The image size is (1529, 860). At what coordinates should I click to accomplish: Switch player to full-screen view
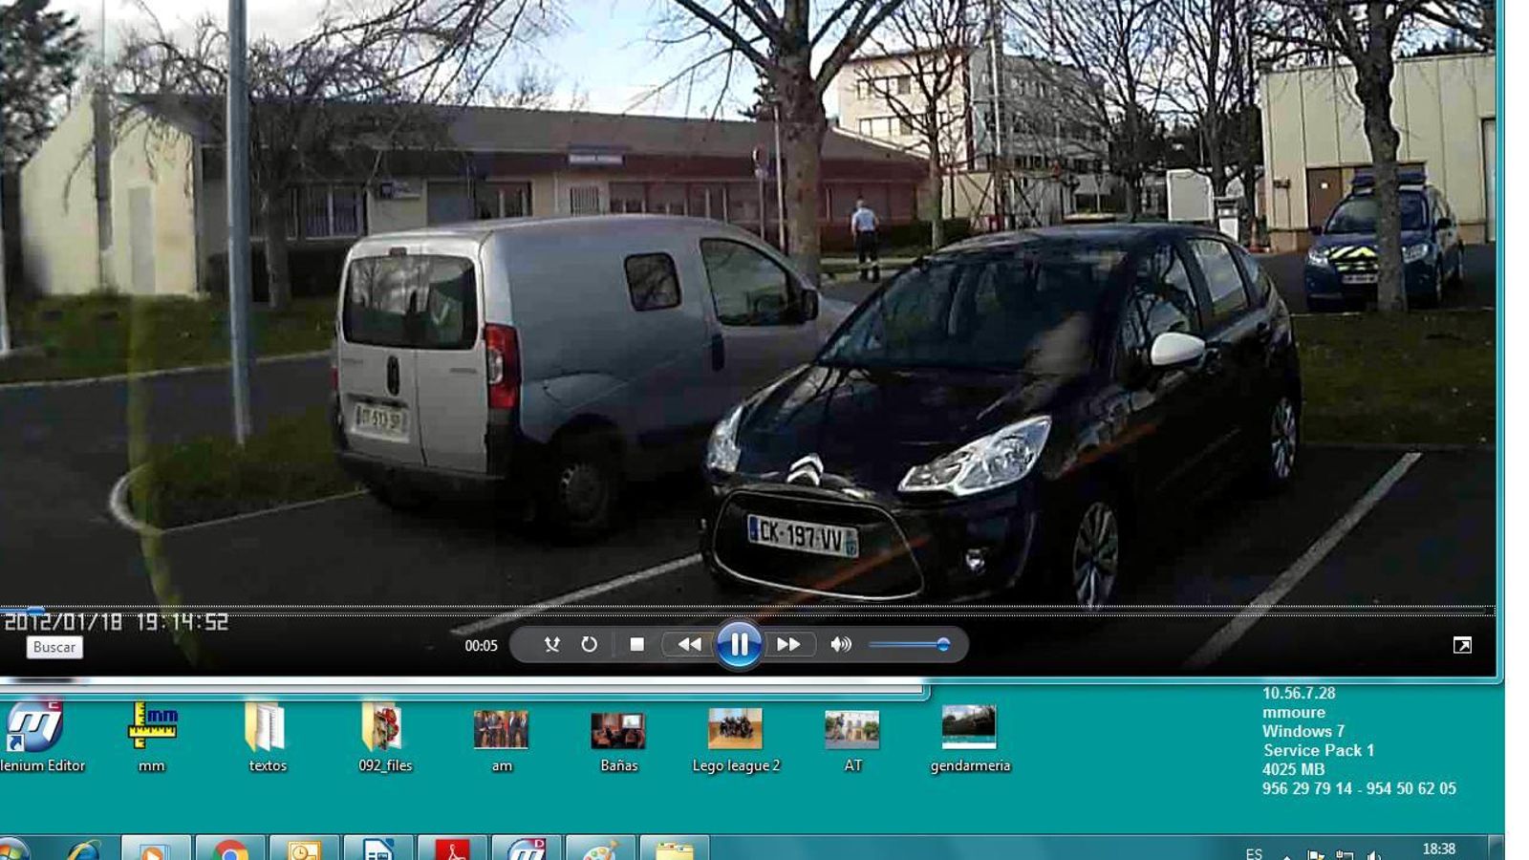pos(1461,646)
